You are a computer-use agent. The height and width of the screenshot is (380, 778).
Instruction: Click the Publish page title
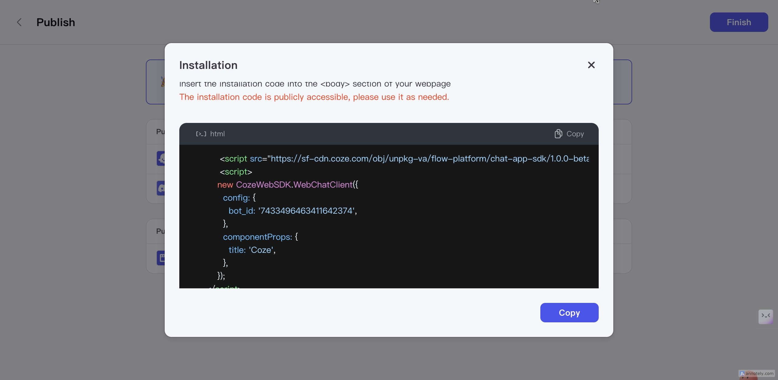(56, 22)
